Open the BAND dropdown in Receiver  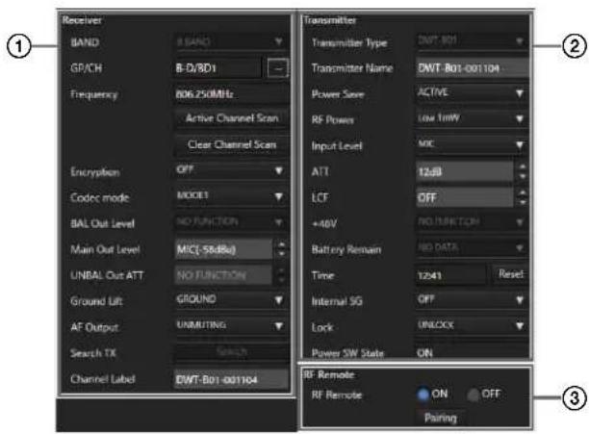[231, 41]
